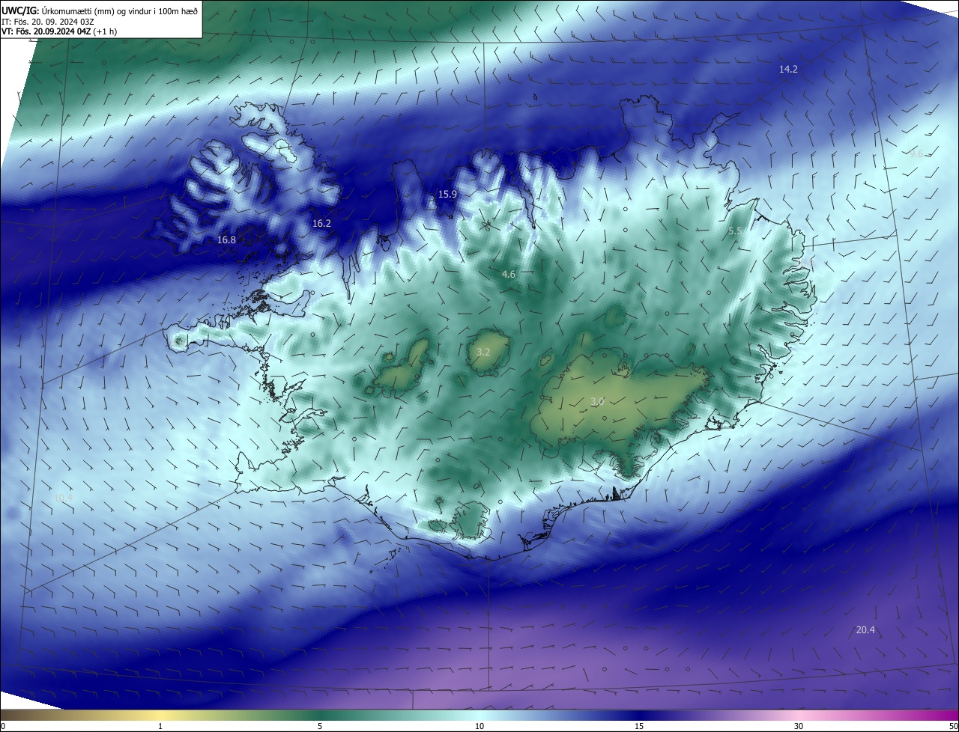The width and height of the screenshot is (959, 732).
Task: Click the 20.4 value in the purple area
Action: (865, 630)
